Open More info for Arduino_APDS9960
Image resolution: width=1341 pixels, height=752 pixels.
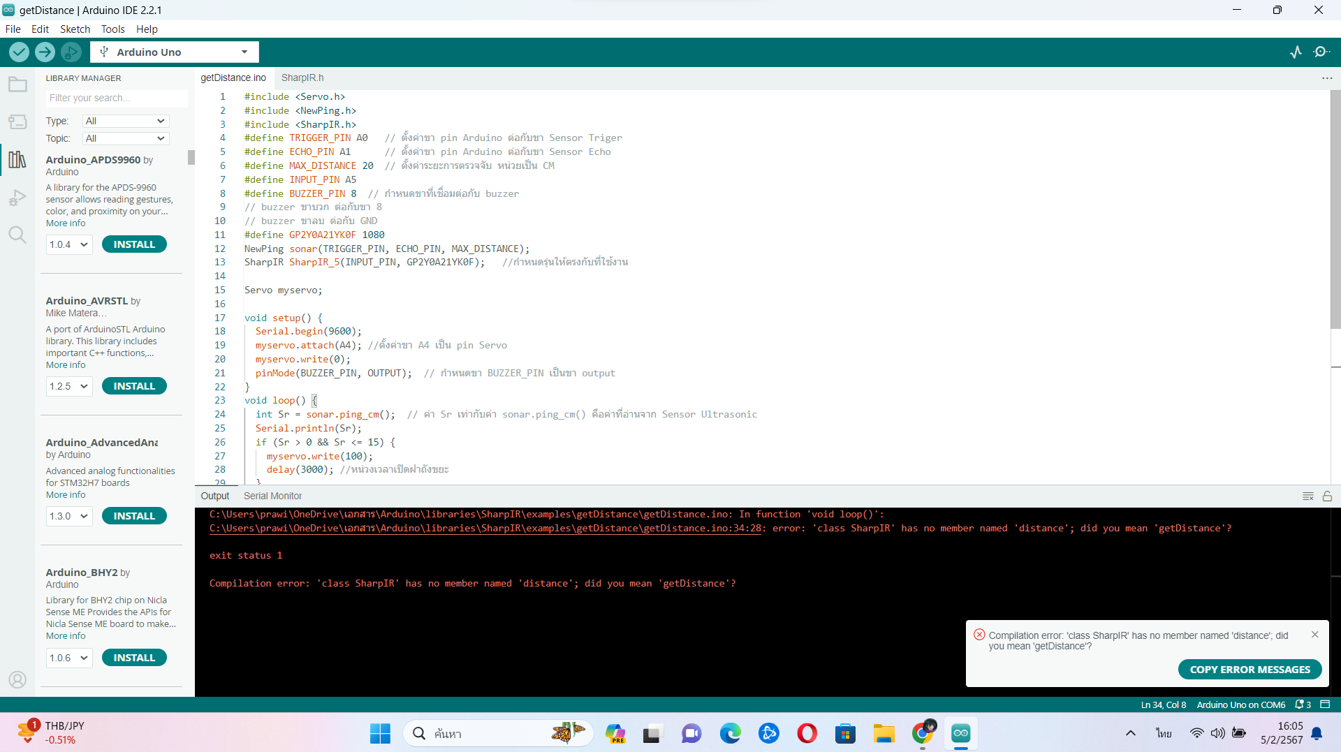(x=66, y=223)
